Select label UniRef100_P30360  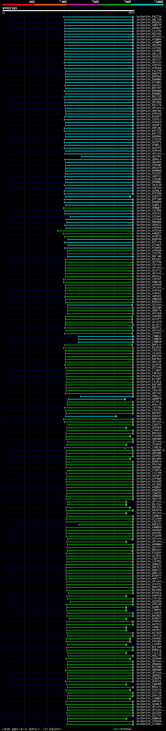(x=149, y=641)
